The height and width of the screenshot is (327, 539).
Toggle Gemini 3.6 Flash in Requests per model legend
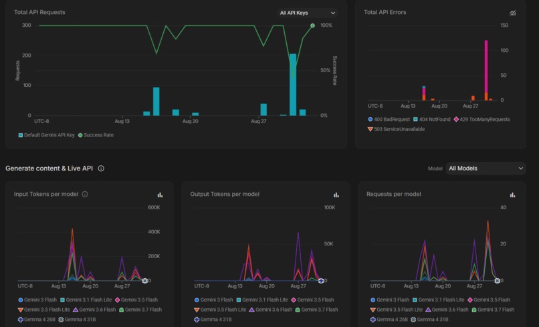[x=447, y=310]
